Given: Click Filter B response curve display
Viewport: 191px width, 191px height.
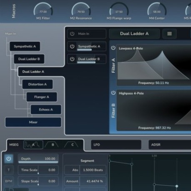Looking at the screenshot, I should pyautogui.click(x=153, y=110).
